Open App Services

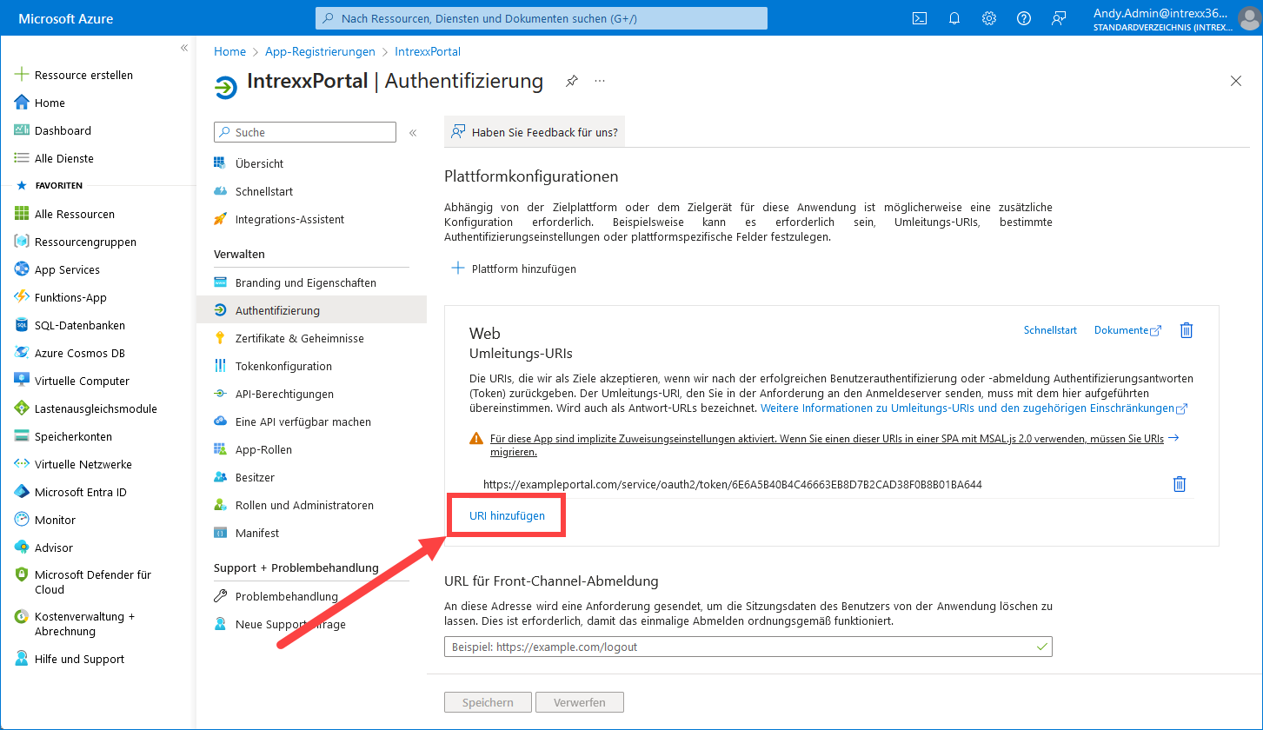pyautogui.click(x=57, y=269)
